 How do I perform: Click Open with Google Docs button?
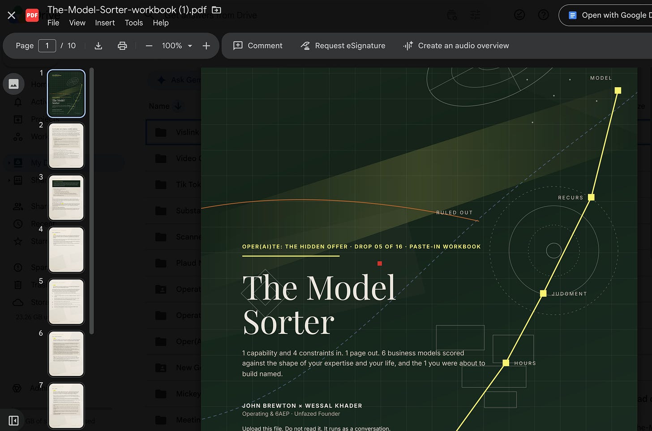click(606, 15)
